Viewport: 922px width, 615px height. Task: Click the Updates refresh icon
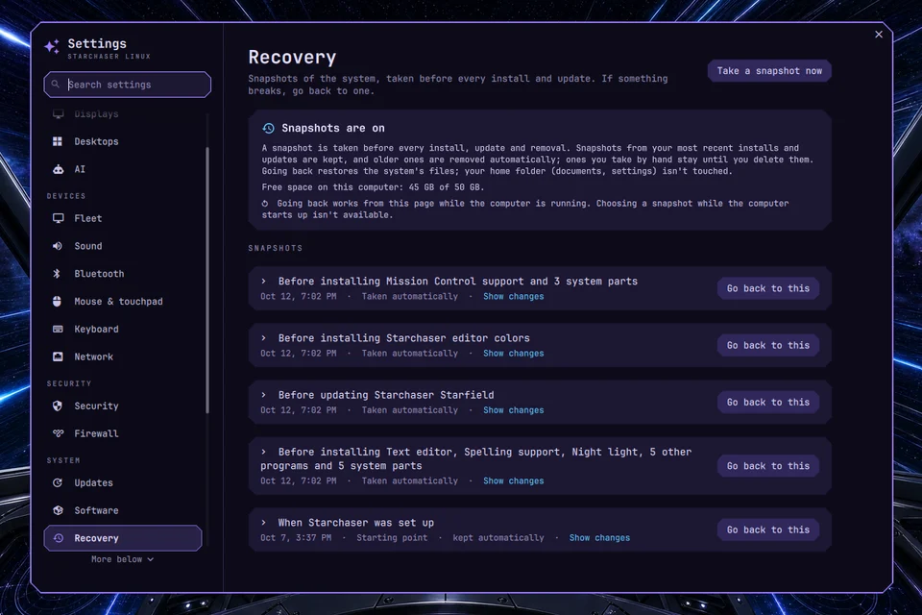click(57, 482)
